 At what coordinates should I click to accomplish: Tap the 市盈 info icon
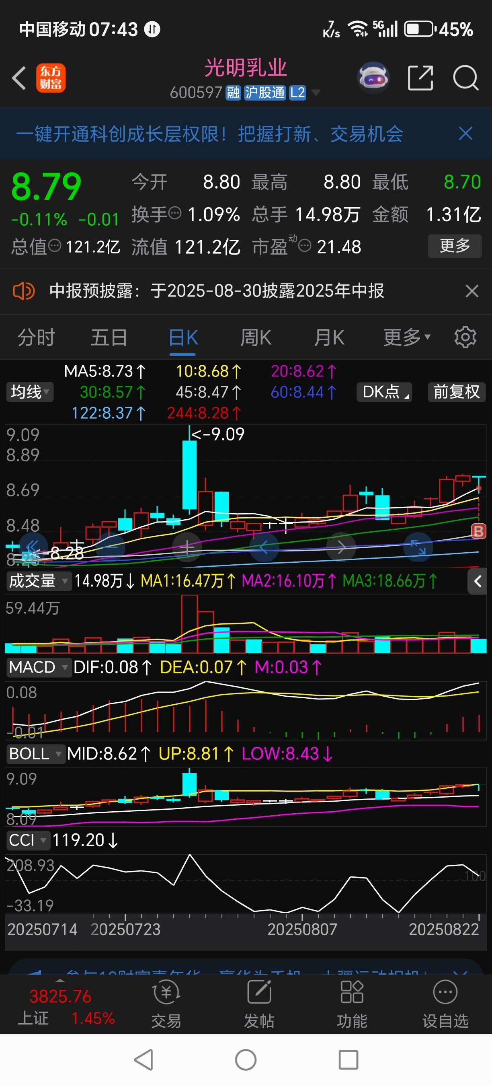tap(305, 245)
